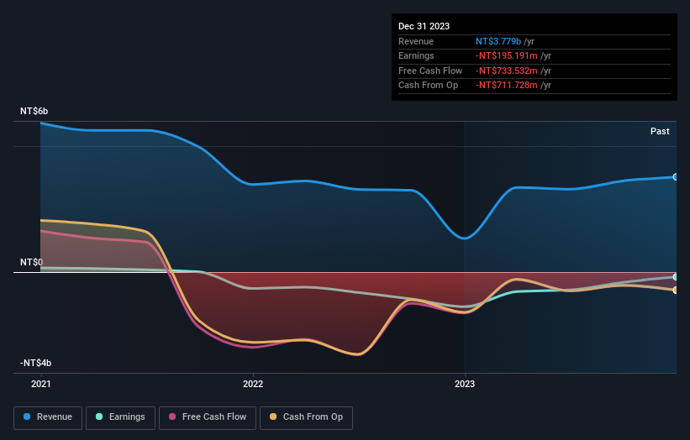Click the Earnings row label in tooltip
The image size is (690, 440).
[x=416, y=55]
